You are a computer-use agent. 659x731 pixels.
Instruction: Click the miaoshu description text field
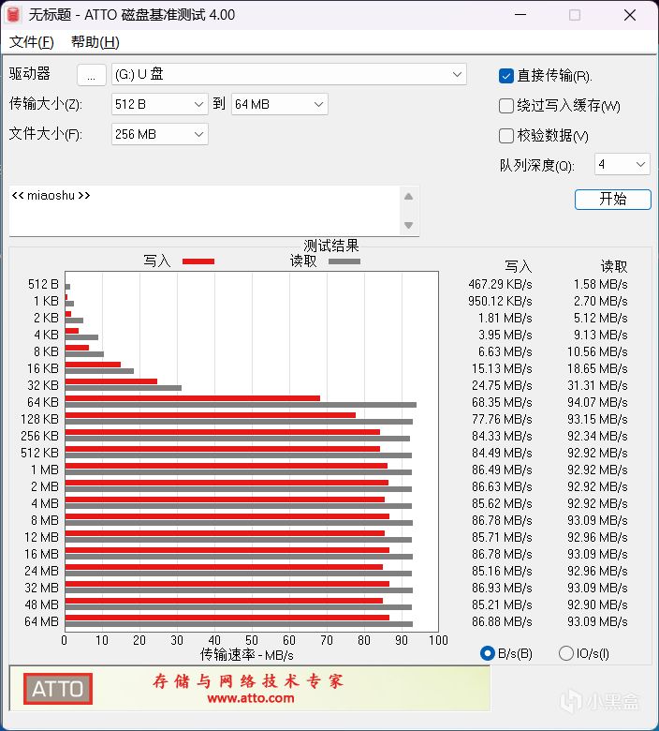click(x=204, y=211)
